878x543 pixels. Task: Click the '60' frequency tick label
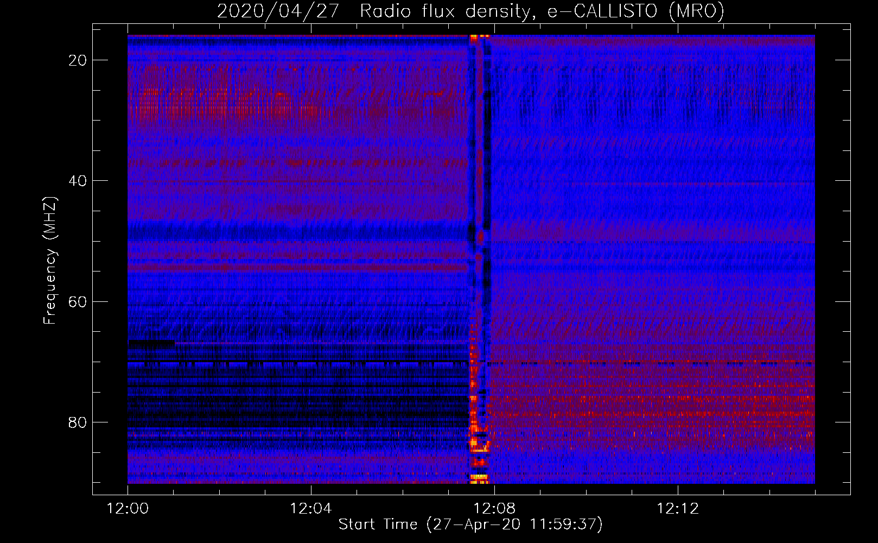pos(78,301)
